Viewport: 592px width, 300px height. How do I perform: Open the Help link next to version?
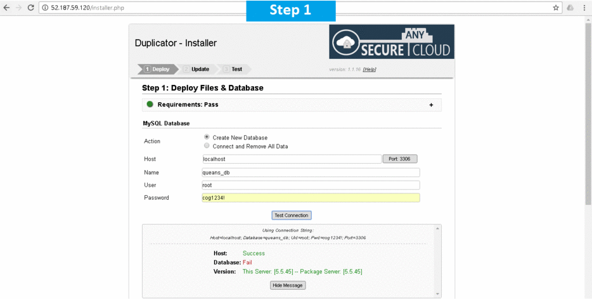[370, 69]
